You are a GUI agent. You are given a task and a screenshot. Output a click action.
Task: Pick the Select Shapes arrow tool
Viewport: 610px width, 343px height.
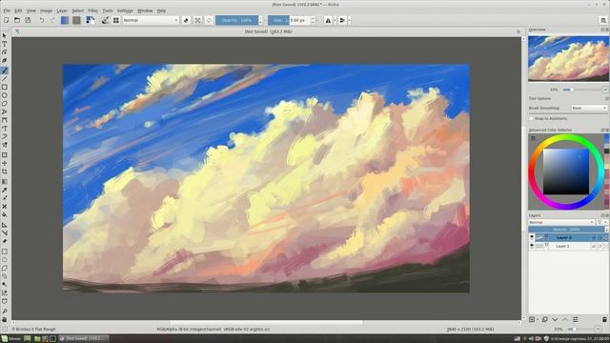pyautogui.click(x=5, y=36)
